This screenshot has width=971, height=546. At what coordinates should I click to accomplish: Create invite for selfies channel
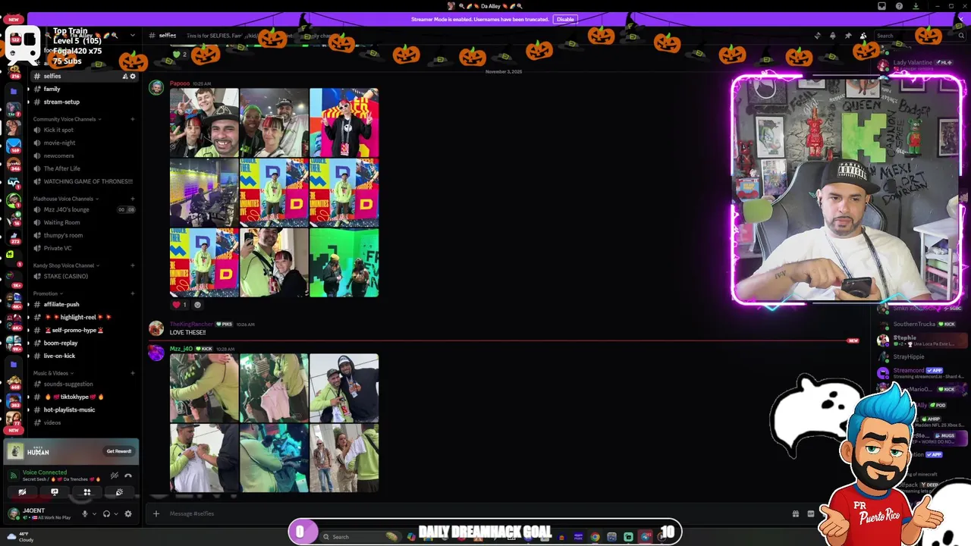[x=125, y=76]
